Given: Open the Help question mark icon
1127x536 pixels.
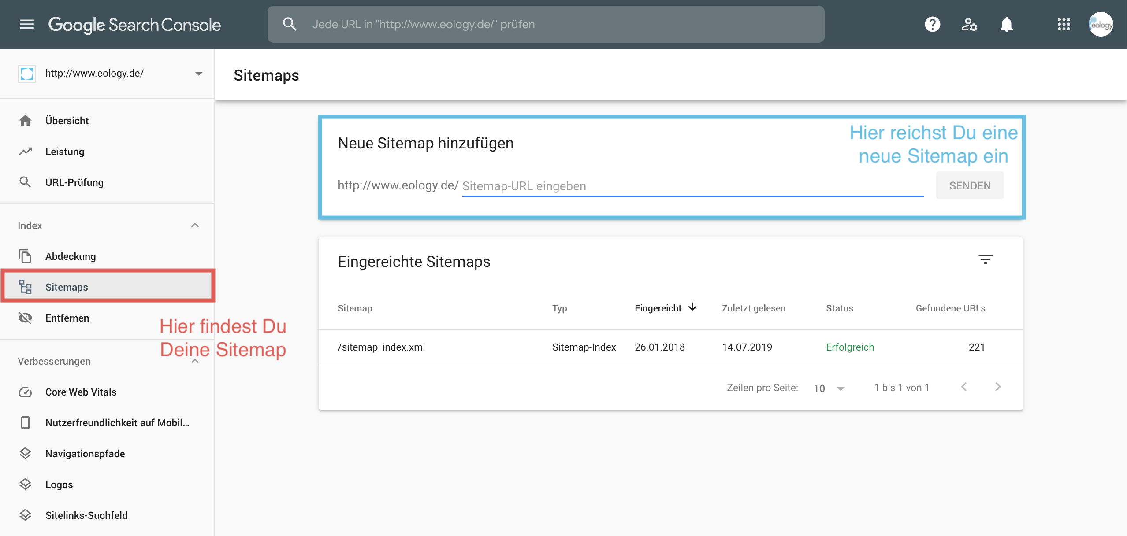Looking at the screenshot, I should [932, 24].
